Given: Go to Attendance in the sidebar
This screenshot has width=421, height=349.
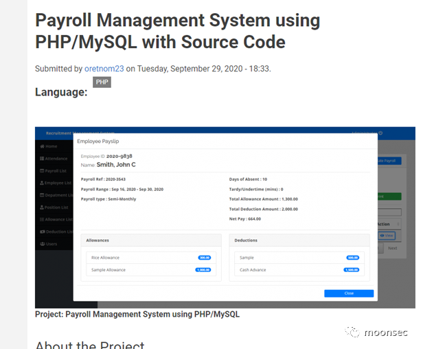Looking at the screenshot, I should [54, 159].
